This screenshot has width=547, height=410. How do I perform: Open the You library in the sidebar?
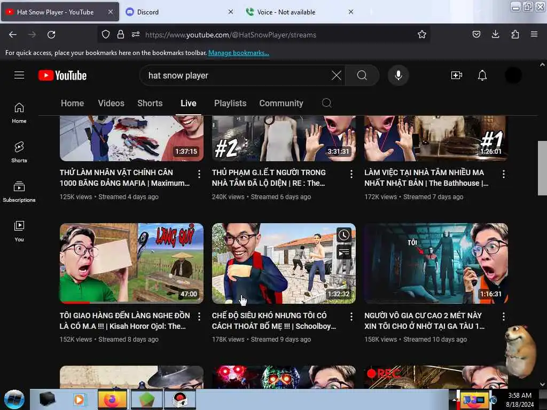(19, 231)
